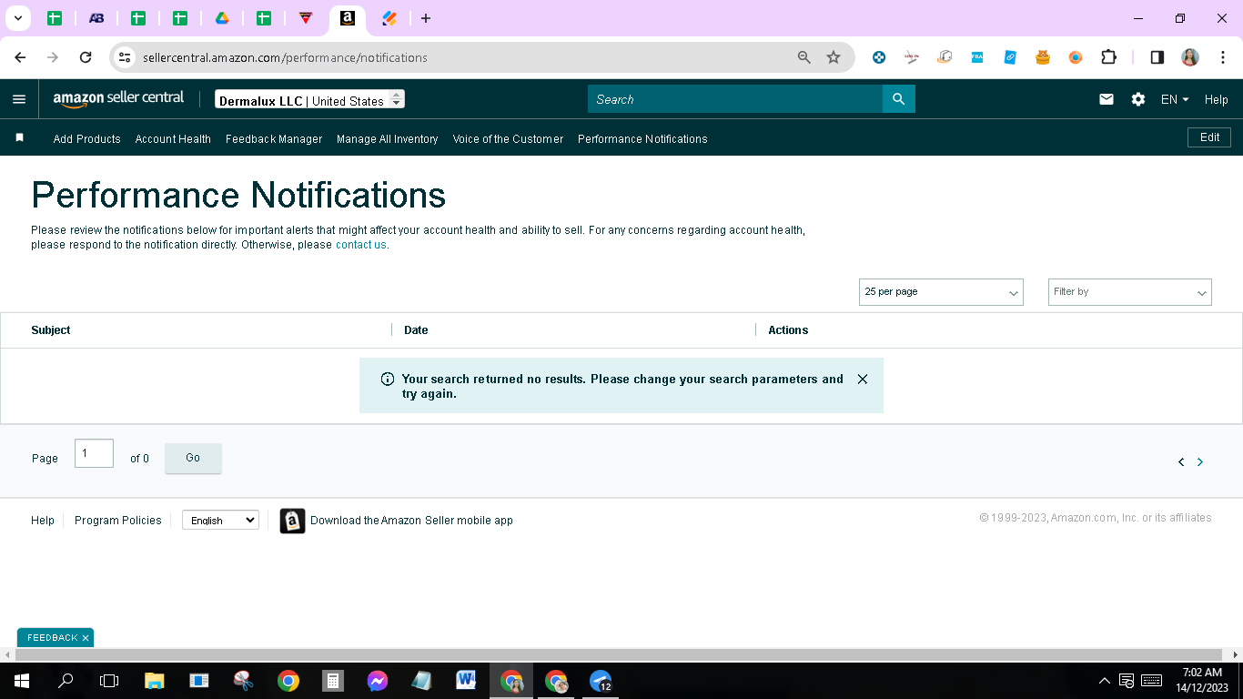The height and width of the screenshot is (699, 1243).
Task: Open File Explorer from the taskbar
Action: pos(155,681)
